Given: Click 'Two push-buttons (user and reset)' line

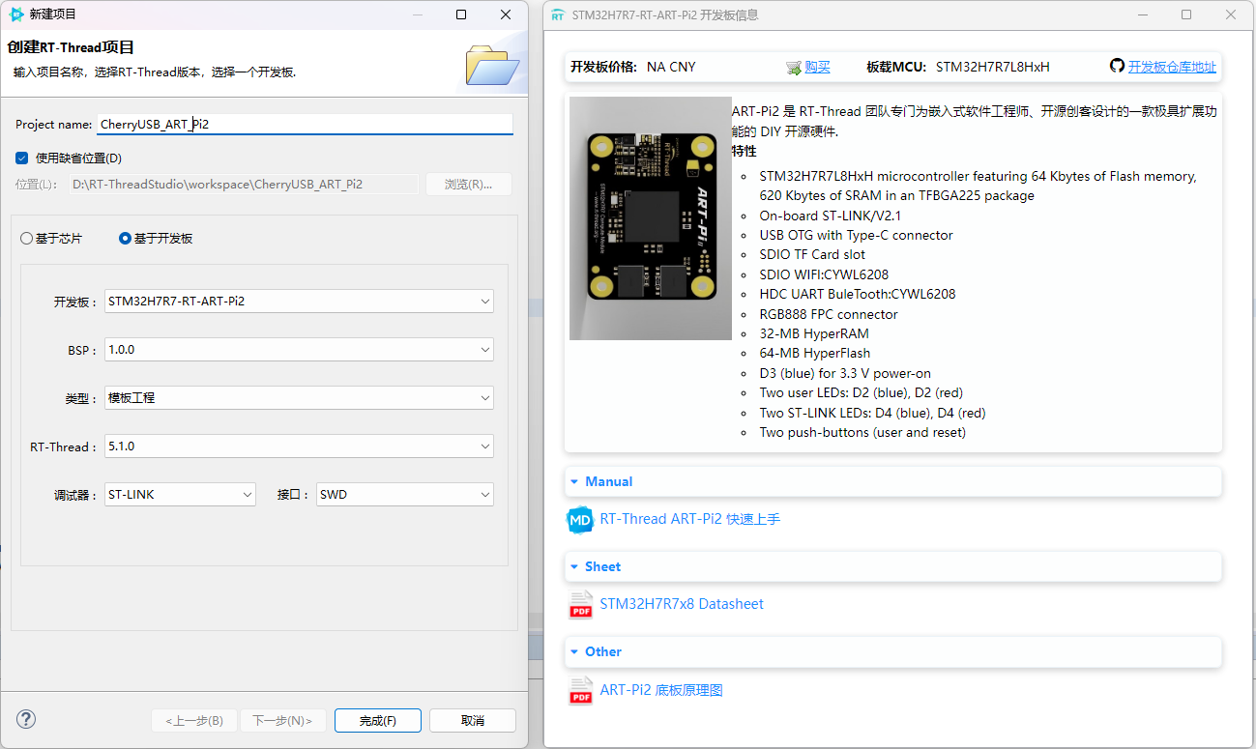Looking at the screenshot, I should coord(862,432).
